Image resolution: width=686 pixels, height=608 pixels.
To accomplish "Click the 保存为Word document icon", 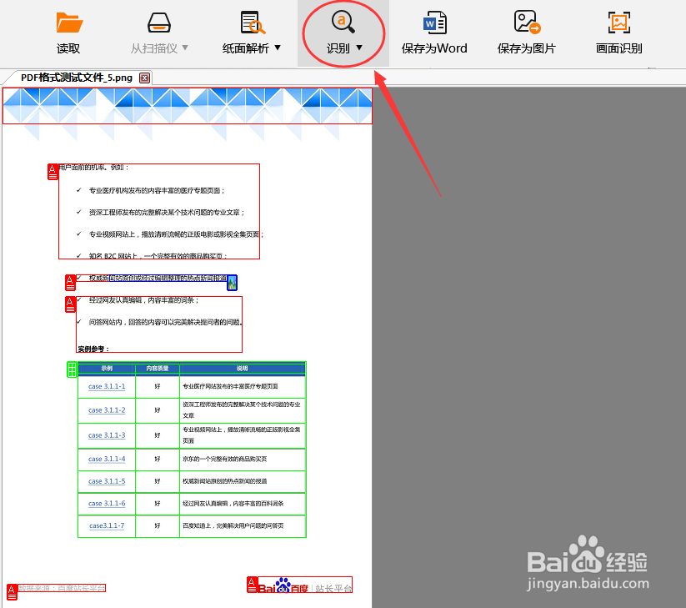I will [x=434, y=23].
